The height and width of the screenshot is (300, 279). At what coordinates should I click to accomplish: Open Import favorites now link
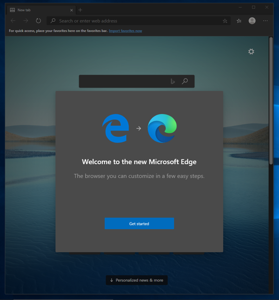pos(126,31)
